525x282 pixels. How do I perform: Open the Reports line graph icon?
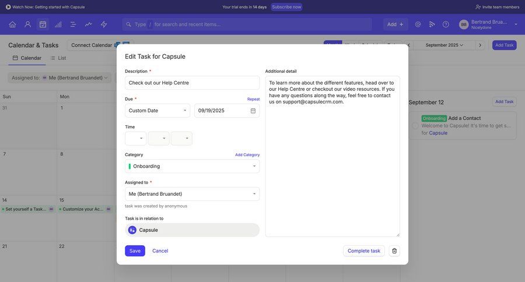pos(89,24)
